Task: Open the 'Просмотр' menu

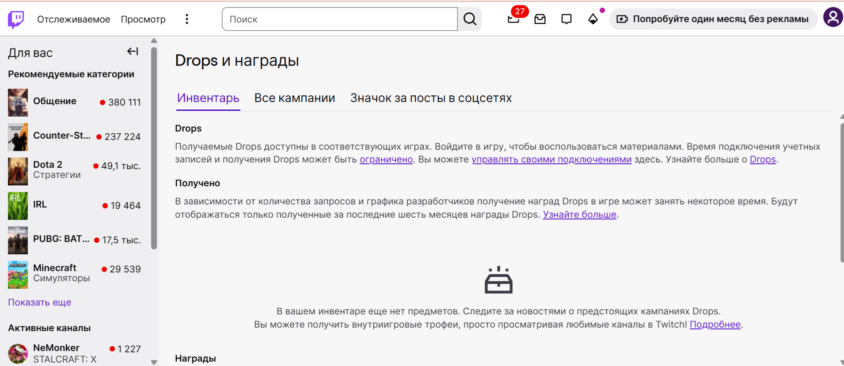Action: point(143,19)
